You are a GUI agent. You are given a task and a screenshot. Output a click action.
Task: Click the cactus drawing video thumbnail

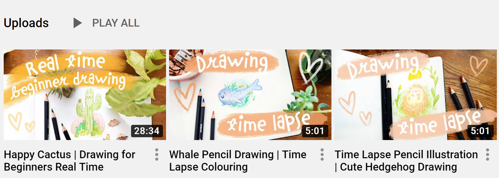point(85,95)
